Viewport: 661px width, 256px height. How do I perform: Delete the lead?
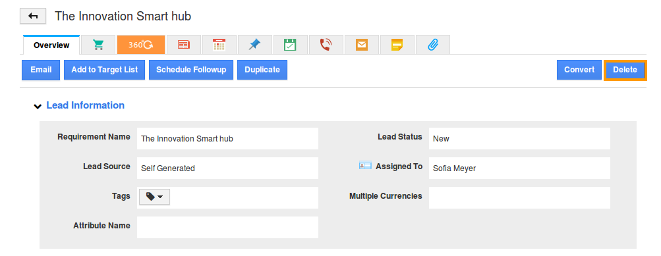tap(625, 70)
